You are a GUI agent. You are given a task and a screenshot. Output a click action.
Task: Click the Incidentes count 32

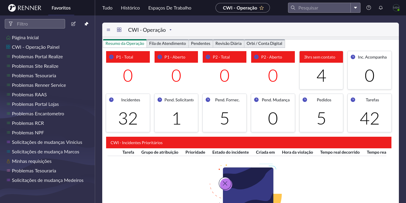(128, 119)
